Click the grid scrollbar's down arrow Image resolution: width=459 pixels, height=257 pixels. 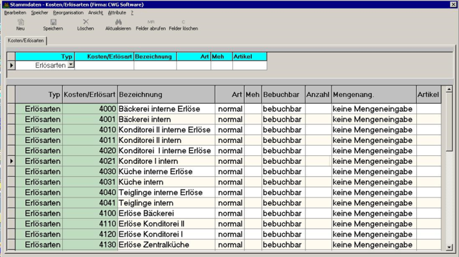click(449, 247)
